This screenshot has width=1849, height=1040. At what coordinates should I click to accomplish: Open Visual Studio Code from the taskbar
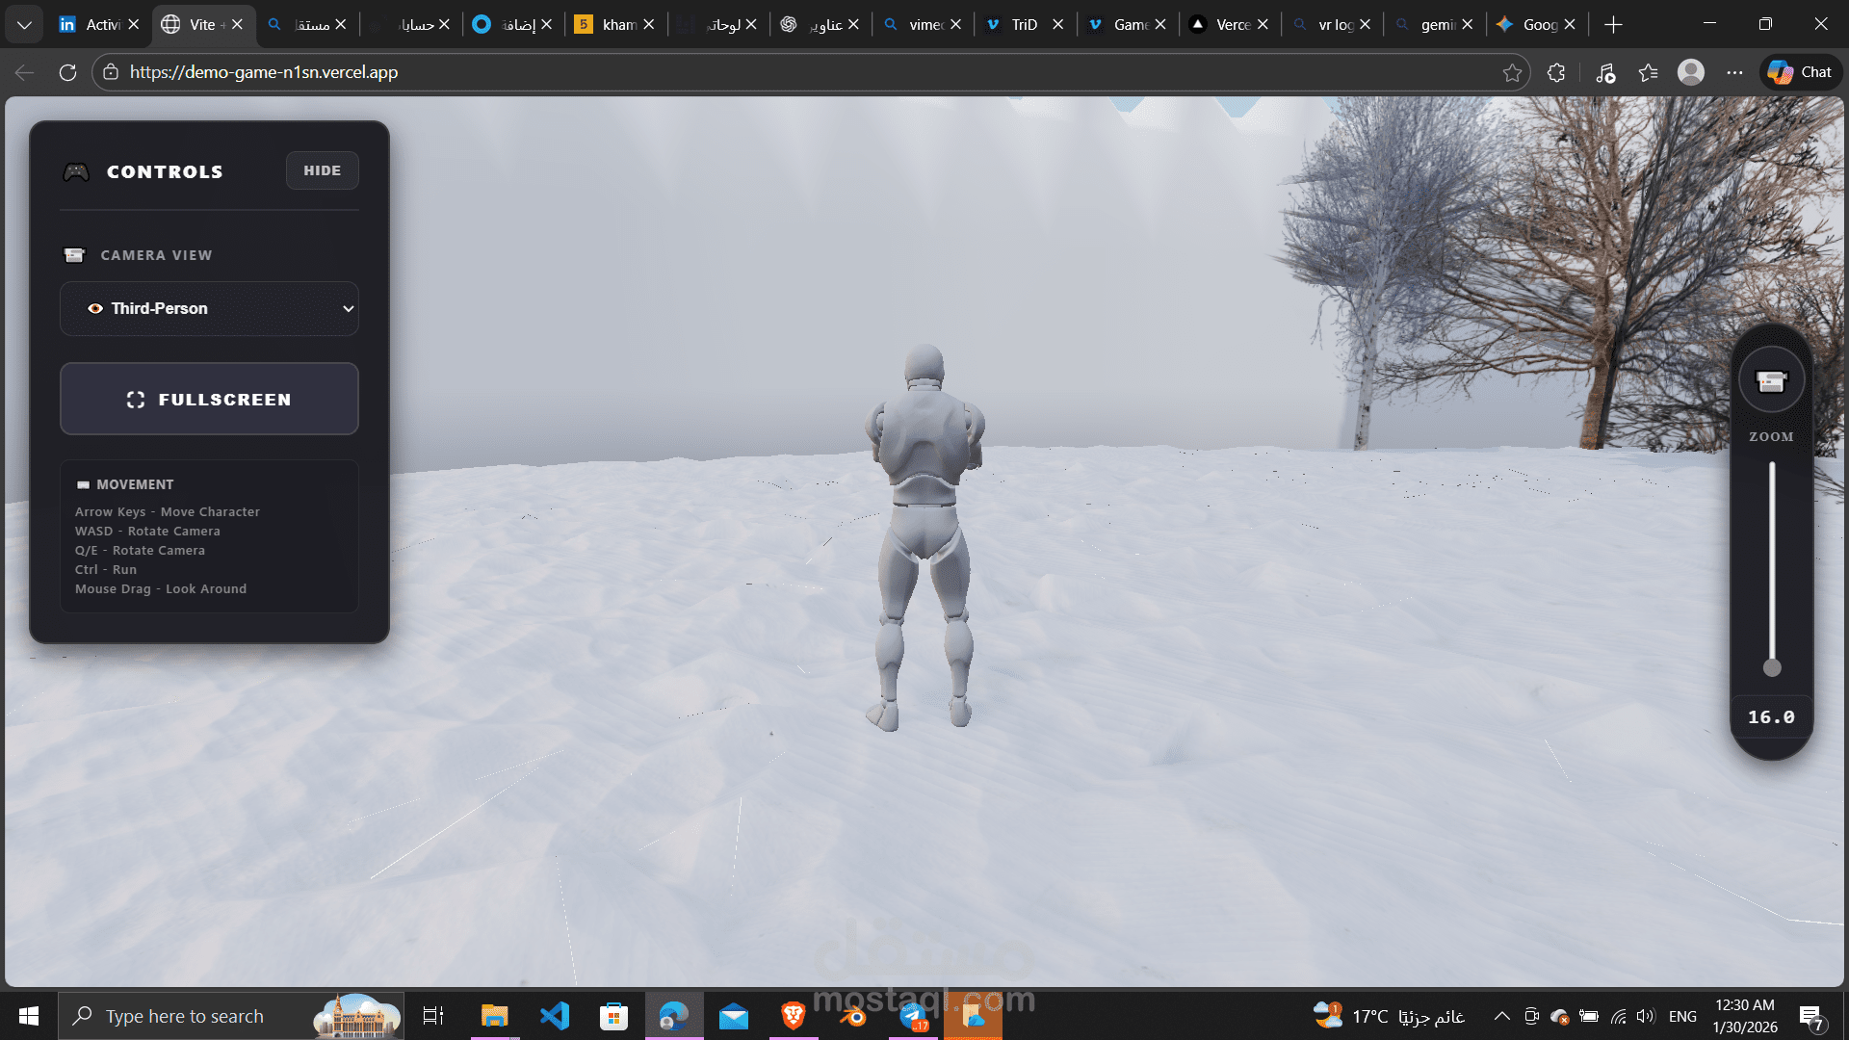[555, 1016]
